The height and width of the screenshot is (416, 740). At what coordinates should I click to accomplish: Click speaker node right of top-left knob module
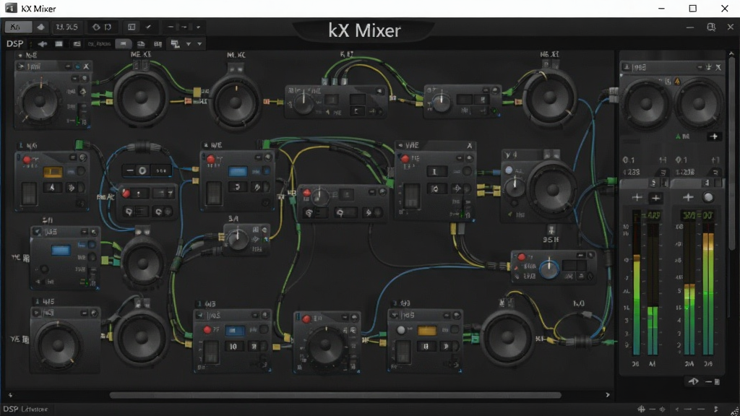pyautogui.click(x=140, y=97)
